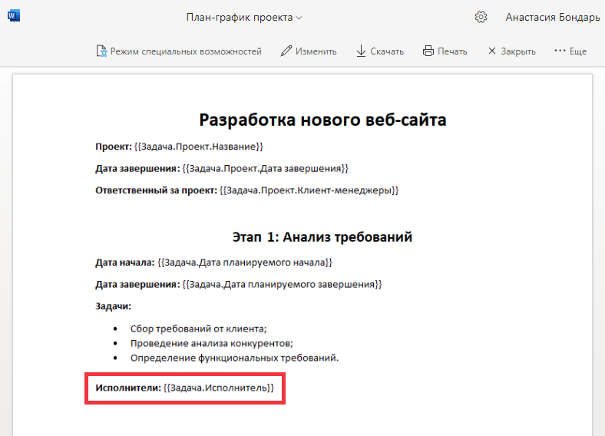Click the printer icon
Screen dimensions: 605x436
point(428,51)
